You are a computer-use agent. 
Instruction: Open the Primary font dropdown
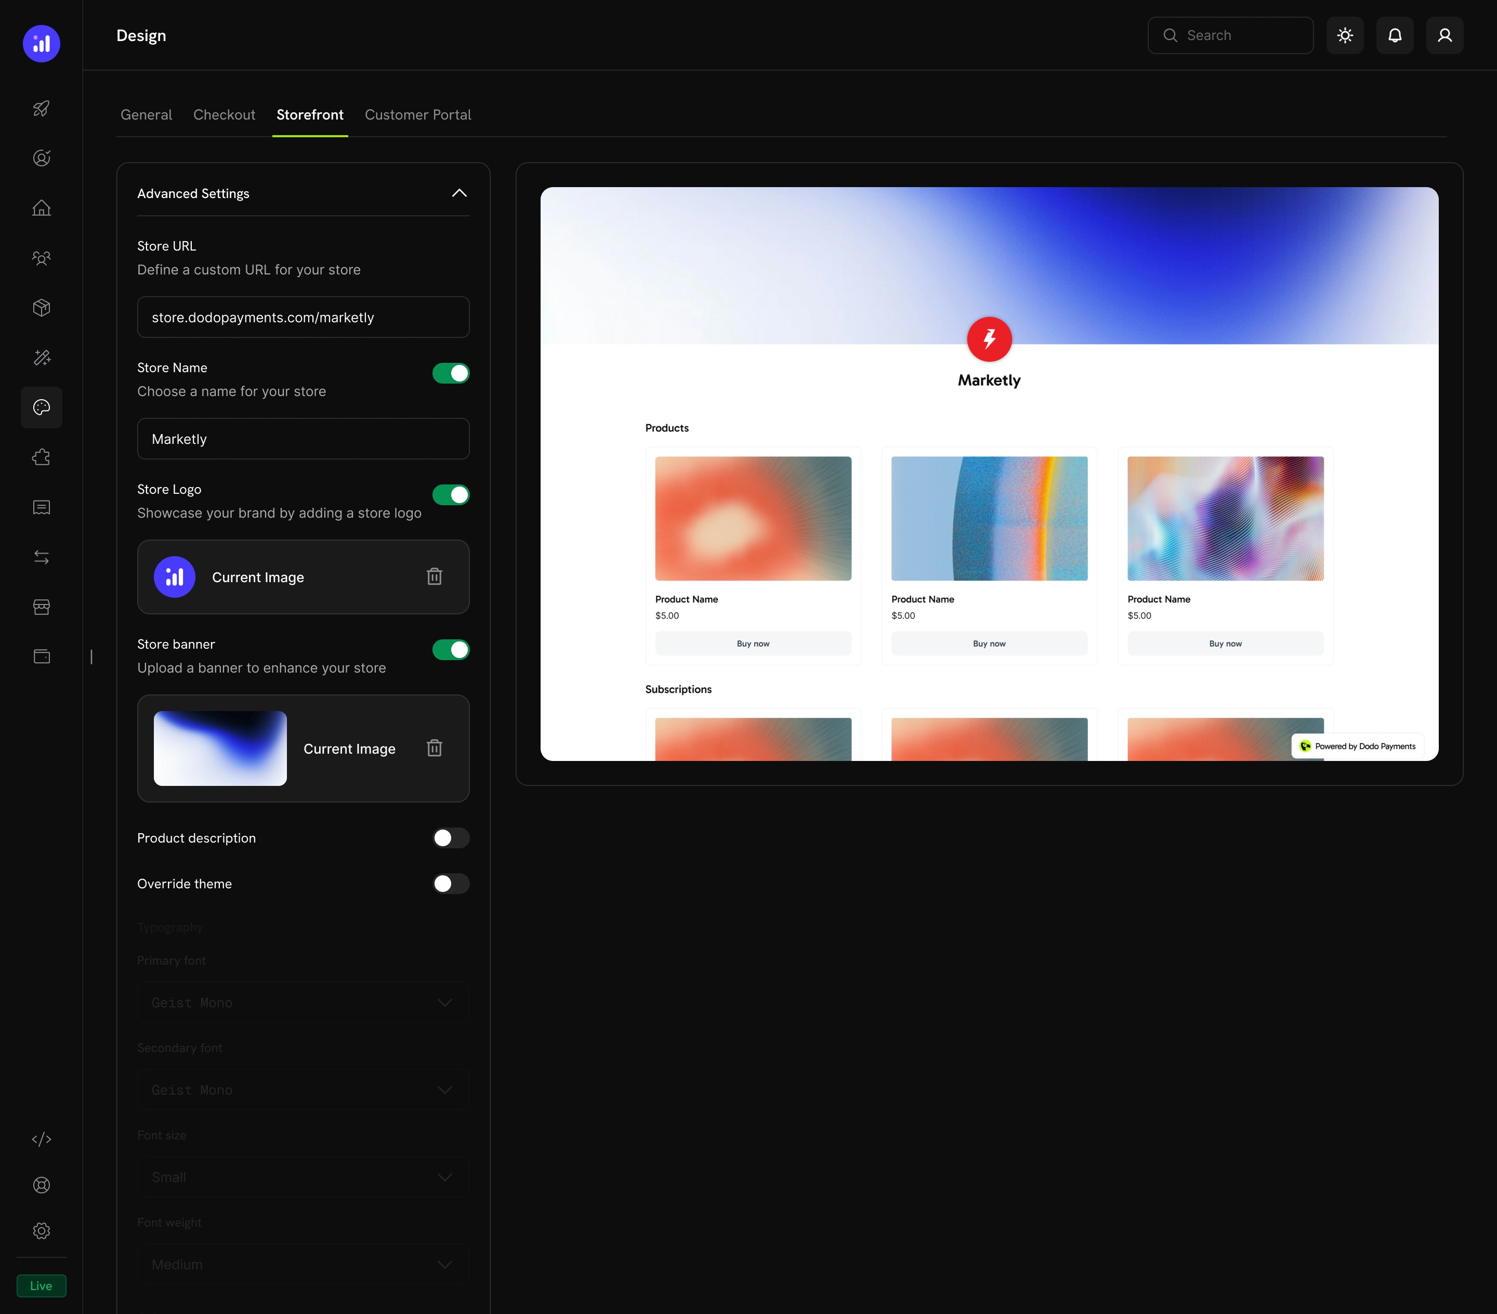click(x=303, y=1002)
